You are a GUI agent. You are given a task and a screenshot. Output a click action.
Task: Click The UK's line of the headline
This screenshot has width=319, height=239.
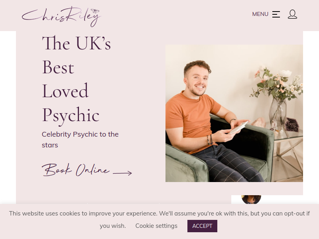(x=77, y=43)
